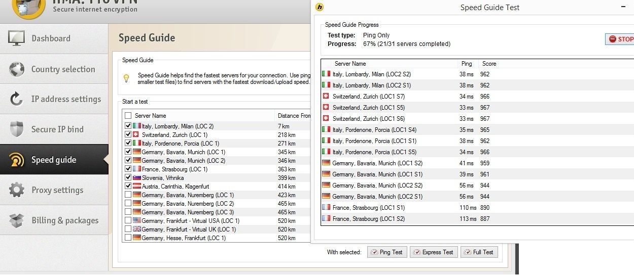The image size is (634, 278).
Task: Sort results by Score column header
Action: point(489,64)
